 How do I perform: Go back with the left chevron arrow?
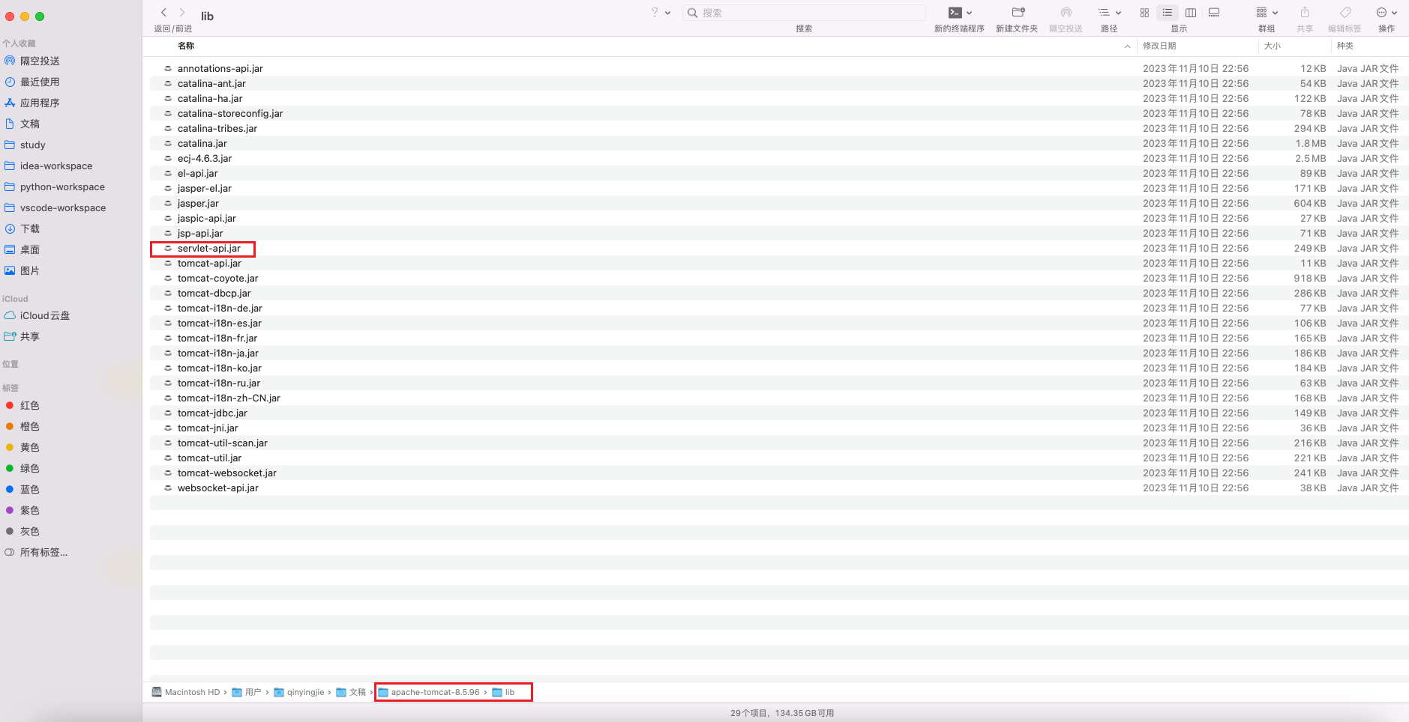pos(163,13)
